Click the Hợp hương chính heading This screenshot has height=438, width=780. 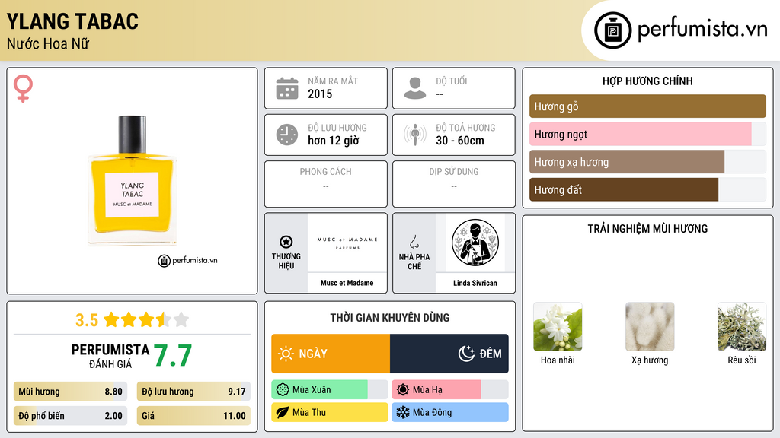click(647, 81)
